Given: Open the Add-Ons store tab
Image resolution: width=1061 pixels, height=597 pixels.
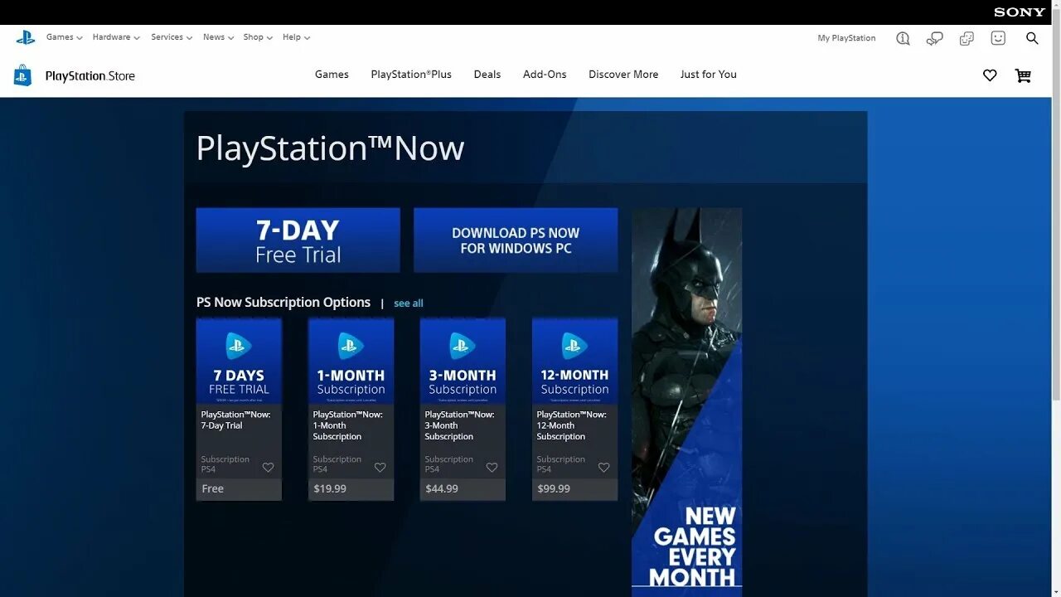Looking at the screenshot, I should [545, 75].
